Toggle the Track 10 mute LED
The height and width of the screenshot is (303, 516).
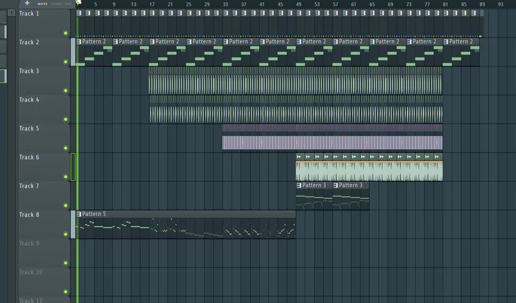pyautogui.click(x=65, y=292)
